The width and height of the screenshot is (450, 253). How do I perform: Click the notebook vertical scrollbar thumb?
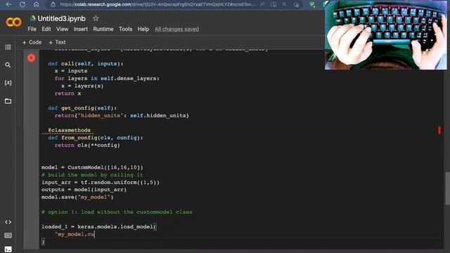pos(447,188)
